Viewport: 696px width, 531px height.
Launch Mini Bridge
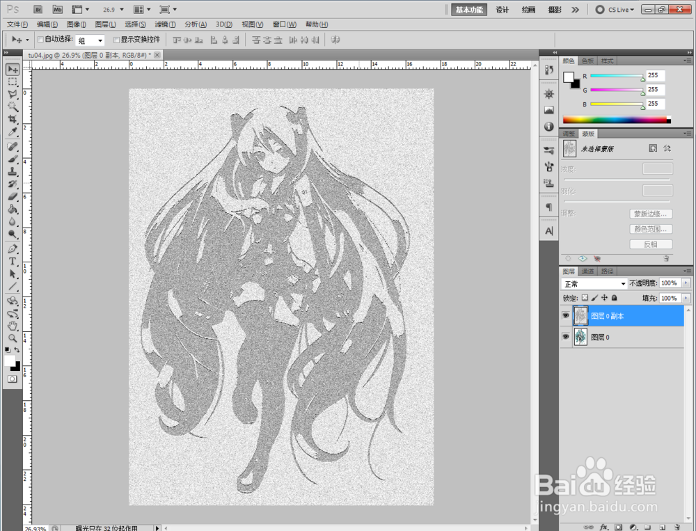pos(58,9)
